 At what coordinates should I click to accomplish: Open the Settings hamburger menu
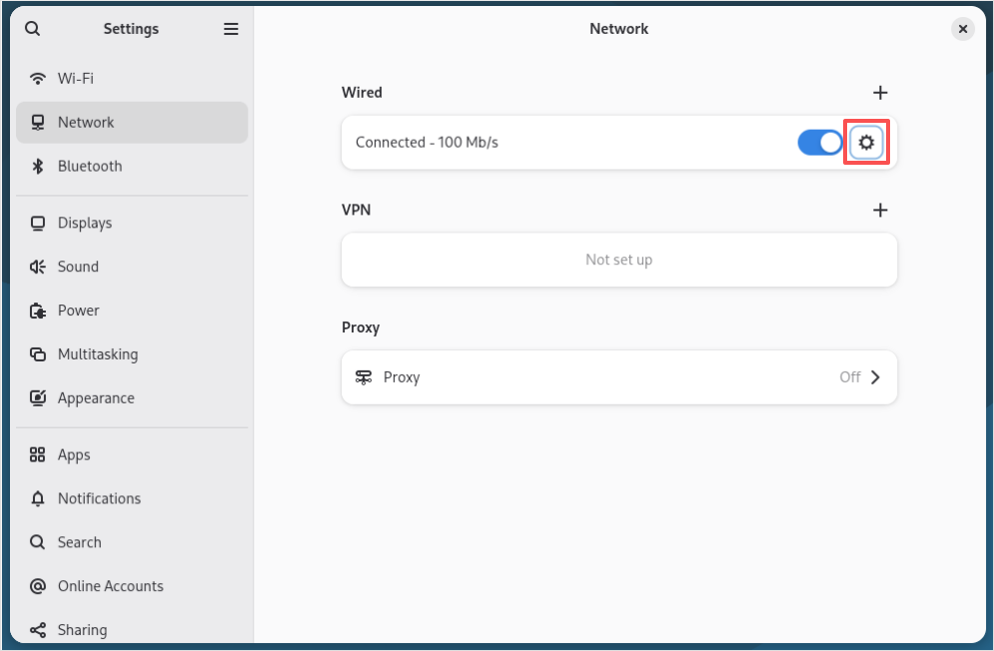coord(231,29)
